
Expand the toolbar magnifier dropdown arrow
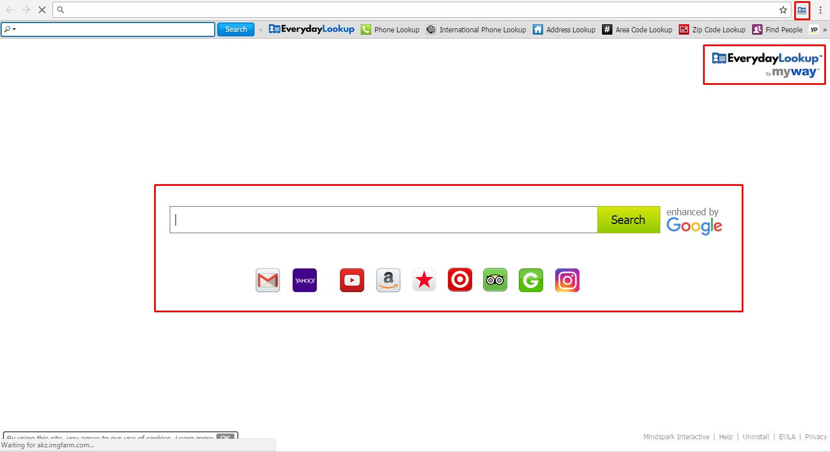point(14,29)
